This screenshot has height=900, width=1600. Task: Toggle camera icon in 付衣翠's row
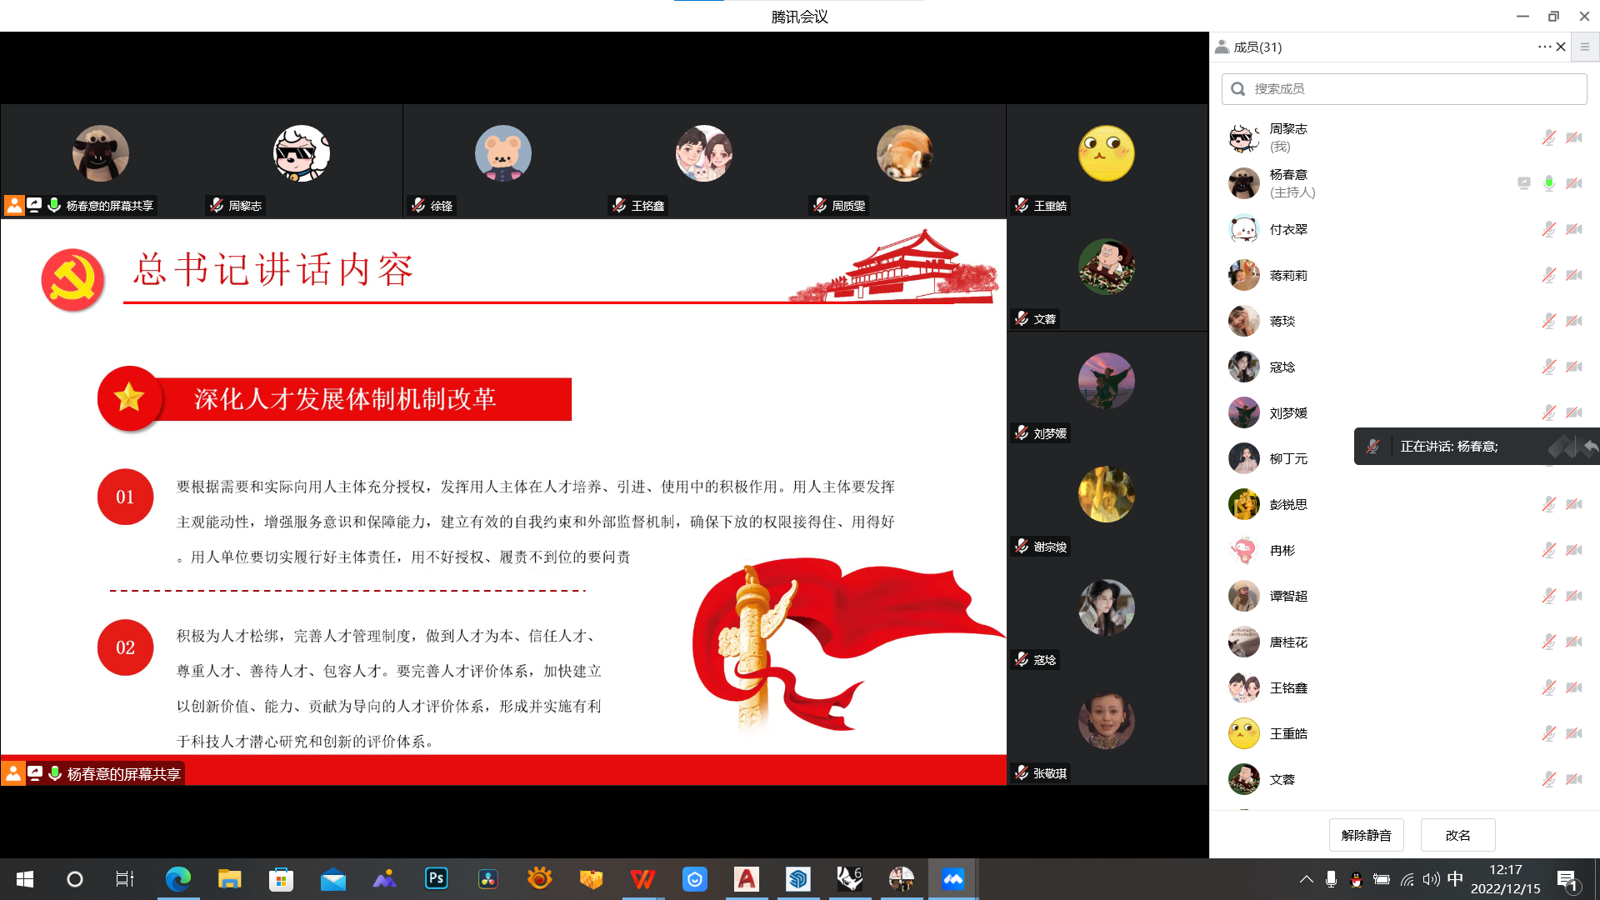click(x=1573, y=229)
